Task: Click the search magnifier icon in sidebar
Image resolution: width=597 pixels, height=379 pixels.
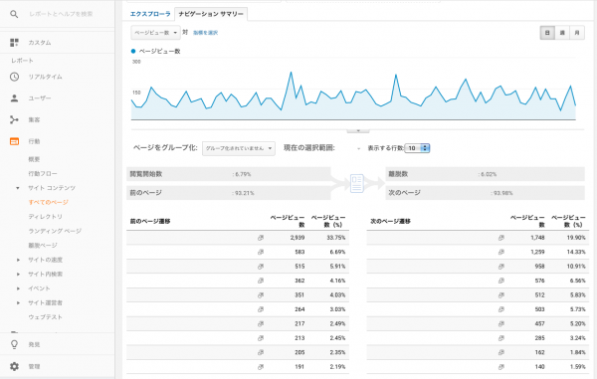Action: (x=14, y=15)
